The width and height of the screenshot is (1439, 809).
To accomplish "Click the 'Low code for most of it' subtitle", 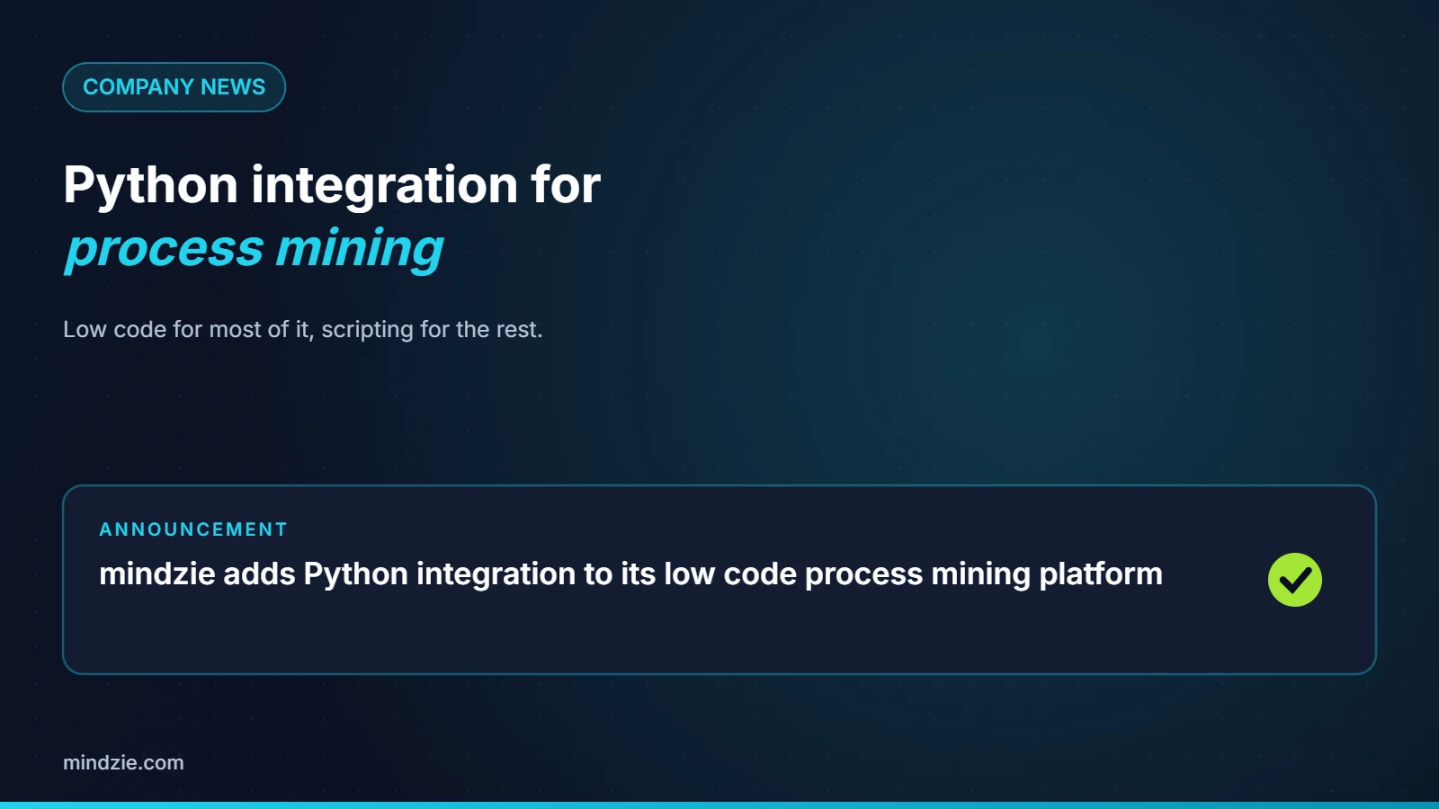I will click(303, 329).
